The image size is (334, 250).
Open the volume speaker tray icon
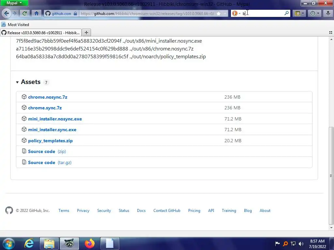[301, 243]
